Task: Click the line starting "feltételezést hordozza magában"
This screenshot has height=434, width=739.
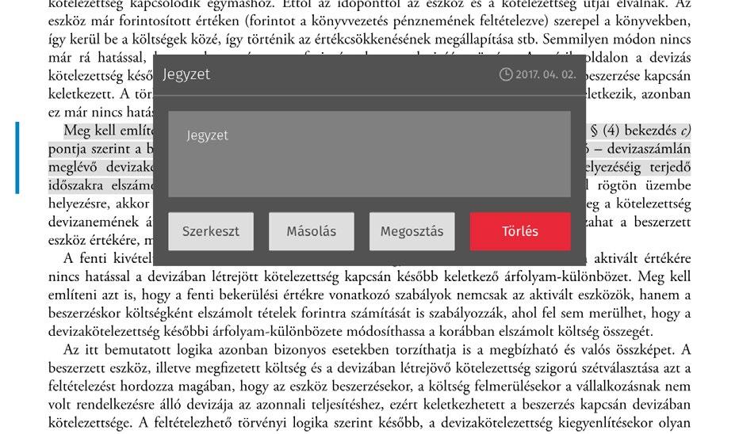Action: [369, 386]
